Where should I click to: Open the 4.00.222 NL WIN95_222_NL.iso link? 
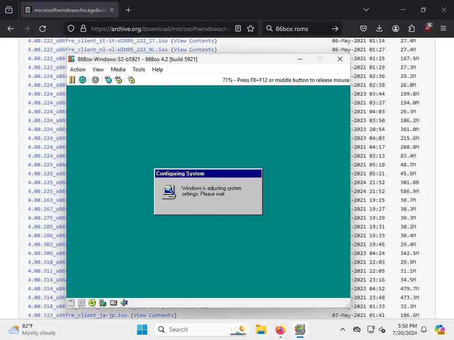click(x=98, y=50)
